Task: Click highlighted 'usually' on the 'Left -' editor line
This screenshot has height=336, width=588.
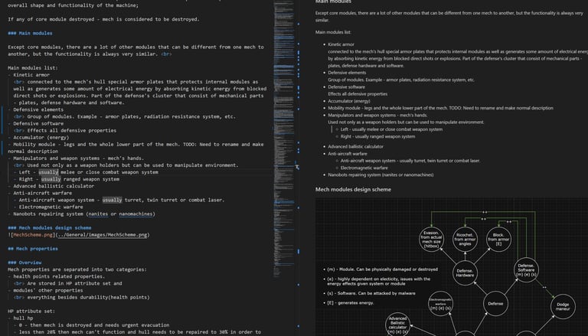Action: [x=48, y=172]
